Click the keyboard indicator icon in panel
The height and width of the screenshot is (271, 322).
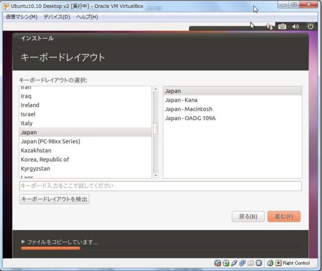pos(282,26)
